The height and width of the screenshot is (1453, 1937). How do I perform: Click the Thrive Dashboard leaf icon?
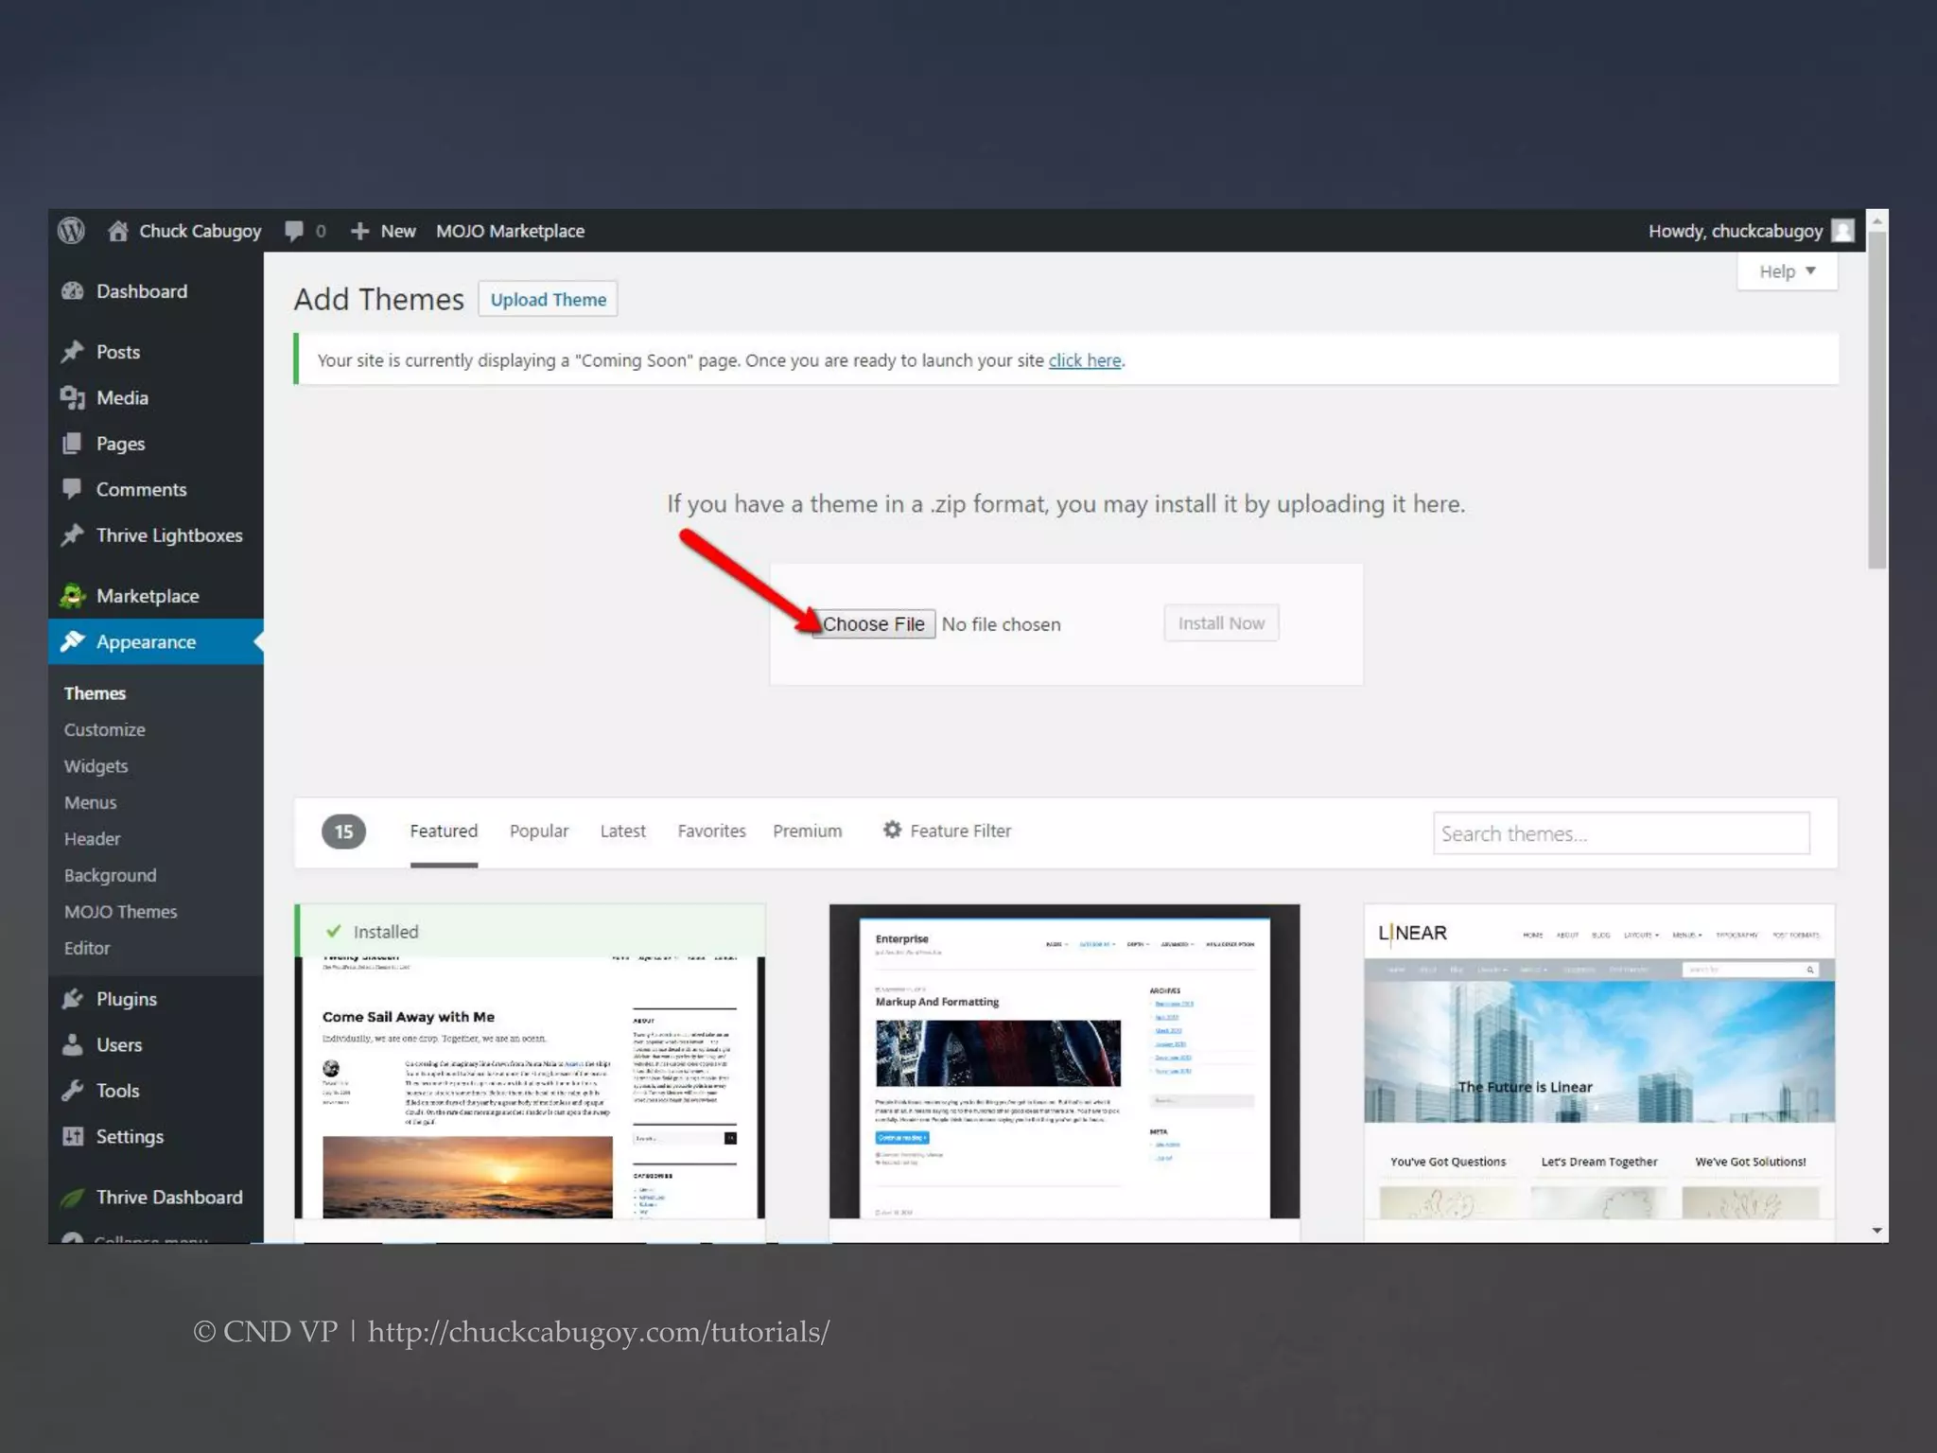click(x=73, y=1198)
